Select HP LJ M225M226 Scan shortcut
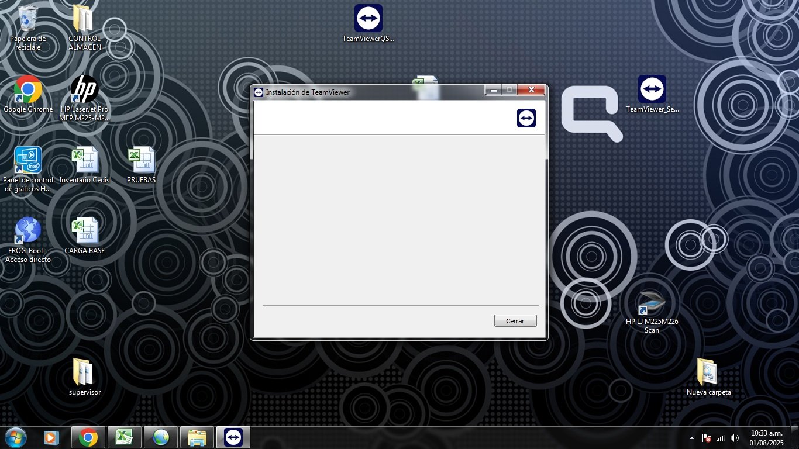The image size is (799, 449). click(x=652, y=311)
